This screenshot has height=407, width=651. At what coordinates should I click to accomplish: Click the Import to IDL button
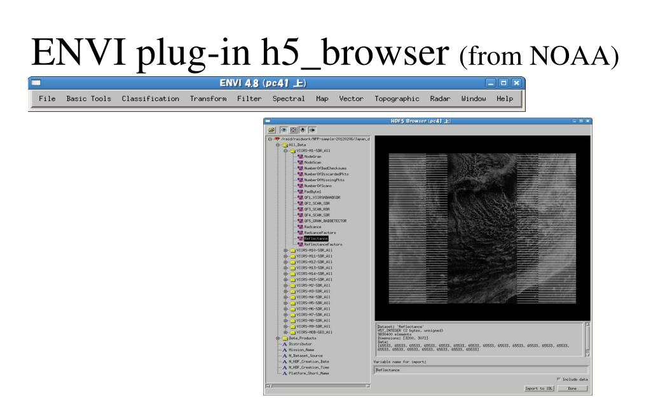pos(539,389)
